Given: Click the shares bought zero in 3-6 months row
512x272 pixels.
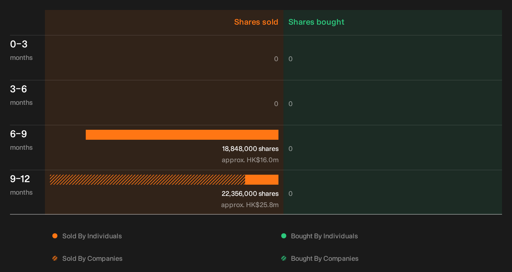Looking at the screenshot, I should point(290,104).
